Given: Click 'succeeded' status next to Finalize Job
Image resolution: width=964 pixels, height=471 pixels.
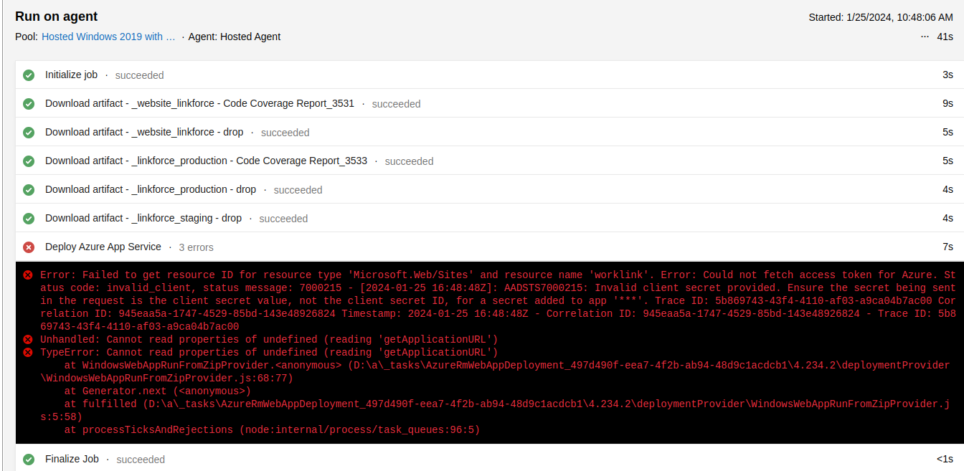Looking at the screenshot, I should (x=141, y=460).
